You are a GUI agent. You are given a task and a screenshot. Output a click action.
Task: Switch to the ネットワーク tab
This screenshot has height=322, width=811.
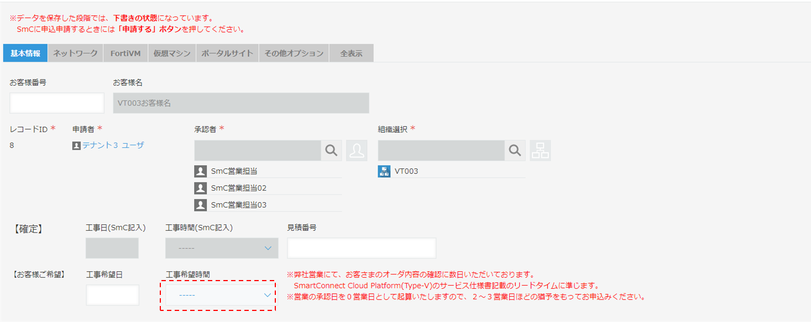[x=75, y=53]
